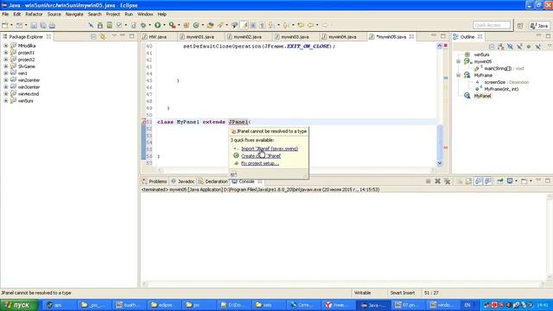Toggle Show Console on standard output change
The image size is (553, 311).
478,181
